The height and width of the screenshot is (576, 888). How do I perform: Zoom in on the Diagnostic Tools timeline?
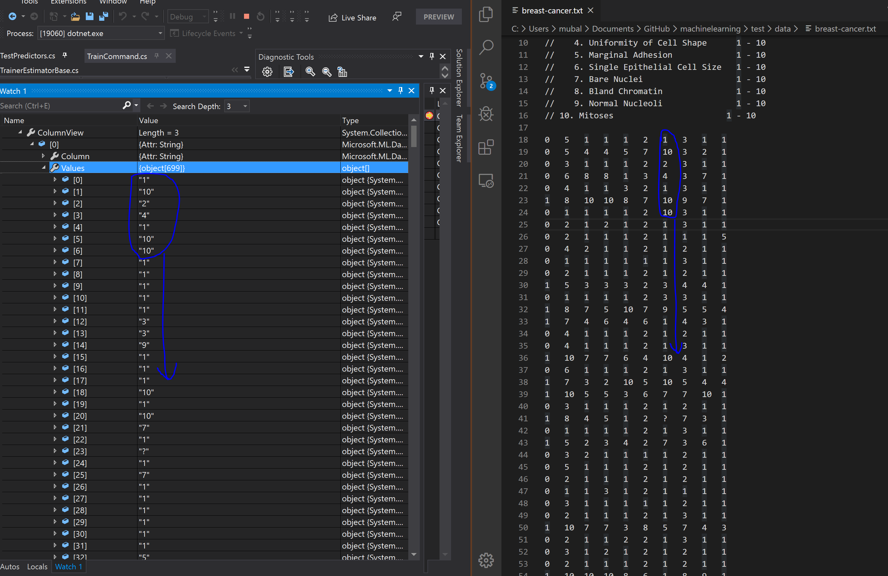coord(310,72)
